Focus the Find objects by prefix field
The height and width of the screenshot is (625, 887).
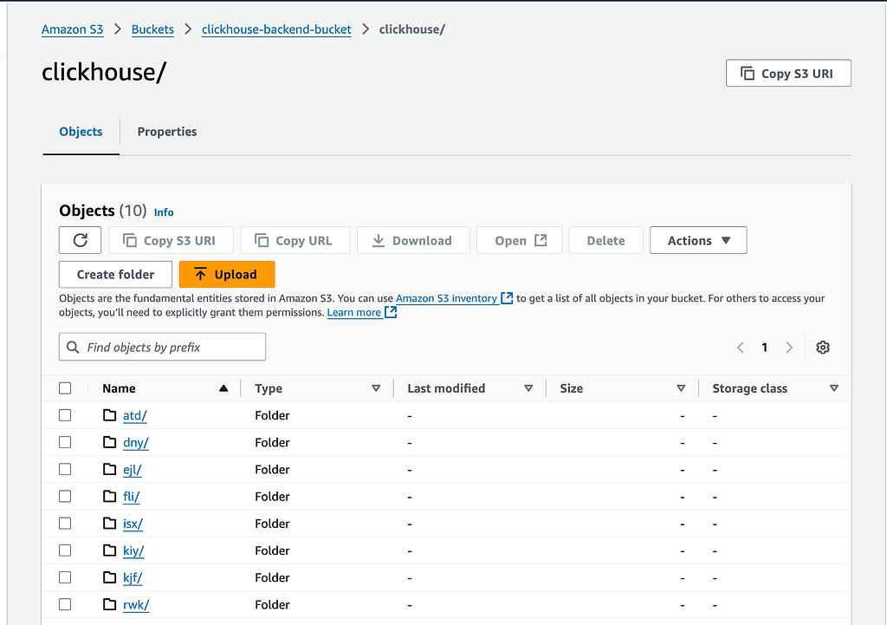tap(162, 347)
